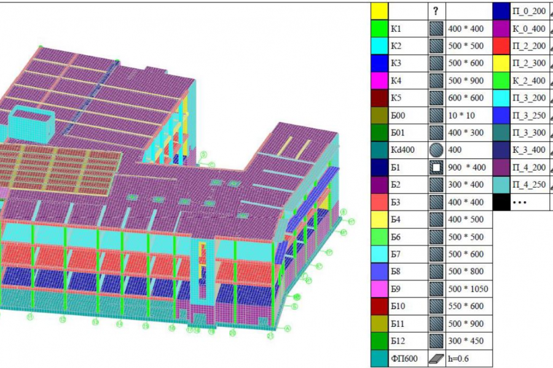Click the Б3 label in legend
Image resolution: width=553 pixels, height=368 pixels.
pos(396,202)
